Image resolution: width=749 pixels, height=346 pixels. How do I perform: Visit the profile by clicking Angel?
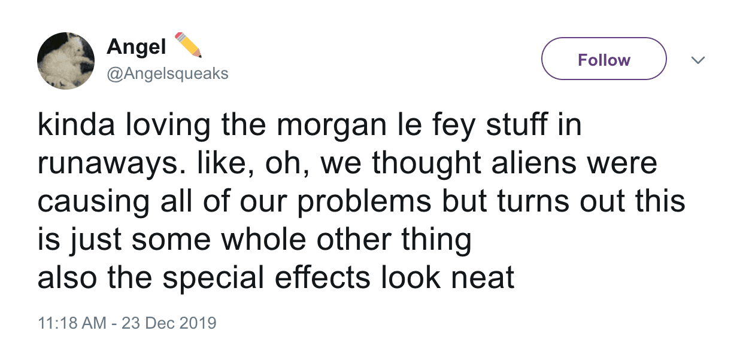[x=136, y=47]
